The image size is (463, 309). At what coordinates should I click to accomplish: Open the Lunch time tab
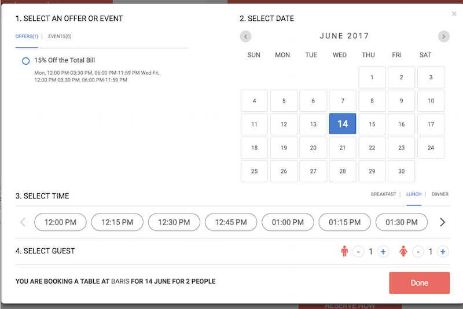(414, 194)
